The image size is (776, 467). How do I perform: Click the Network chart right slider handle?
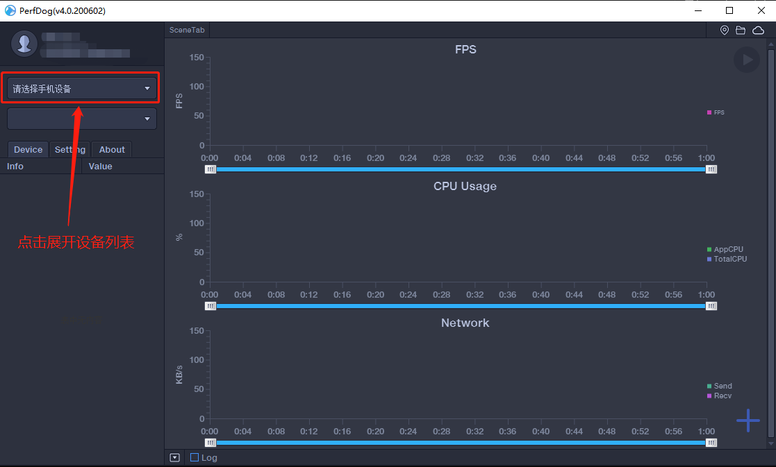coord(711,443)
